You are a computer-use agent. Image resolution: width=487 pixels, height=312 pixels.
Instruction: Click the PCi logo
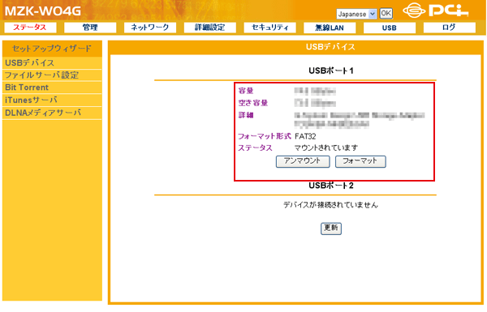point(435,11)
